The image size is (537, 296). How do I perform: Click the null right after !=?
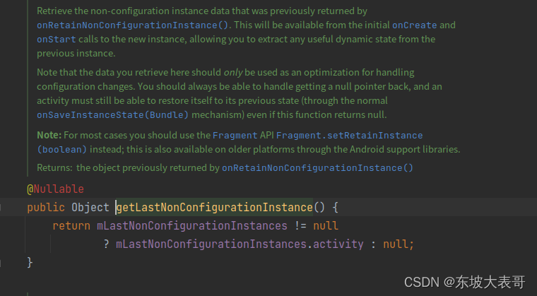(326, 226)
